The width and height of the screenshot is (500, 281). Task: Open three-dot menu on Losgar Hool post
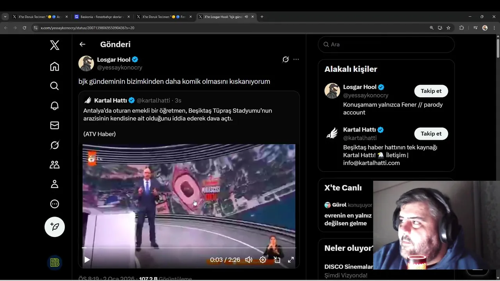point(296,59)
